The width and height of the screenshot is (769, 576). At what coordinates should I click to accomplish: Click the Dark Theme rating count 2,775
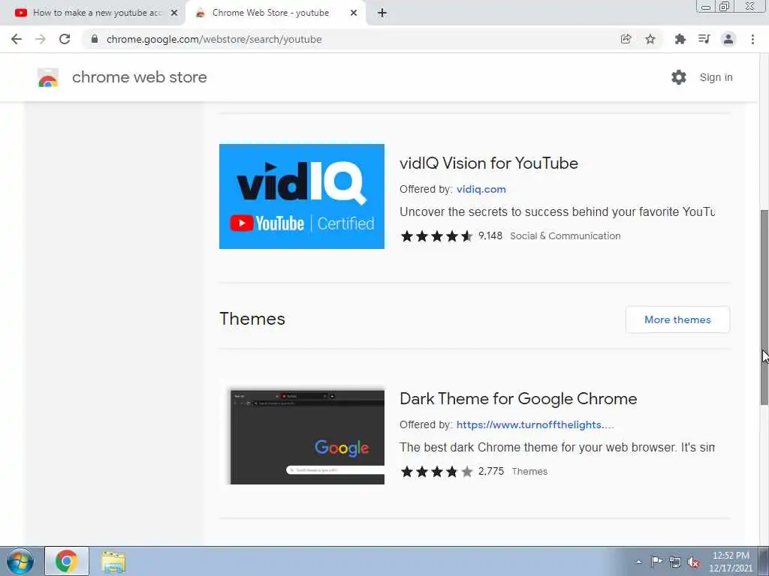[x=491, y=472]
